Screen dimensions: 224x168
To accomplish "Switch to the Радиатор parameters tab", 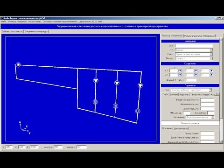I will coord(184,95).
